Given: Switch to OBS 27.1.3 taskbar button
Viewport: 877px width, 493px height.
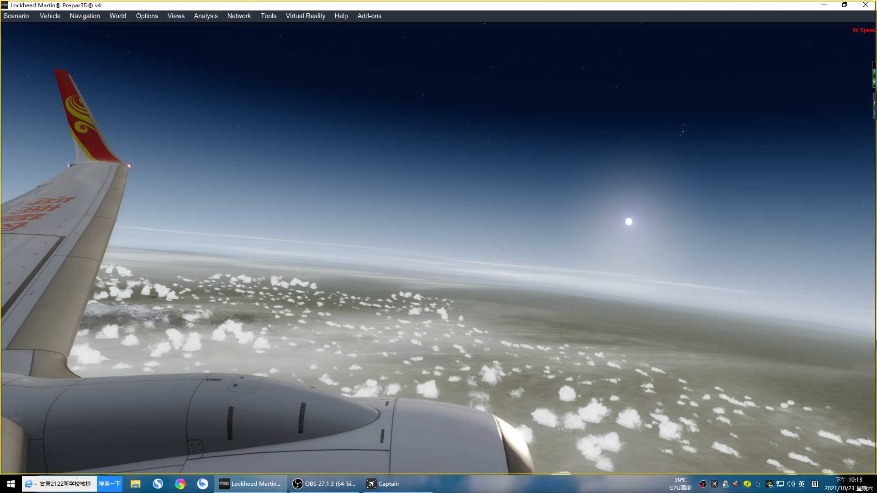Looking at the screenshot, I should (x=324, y=484).
